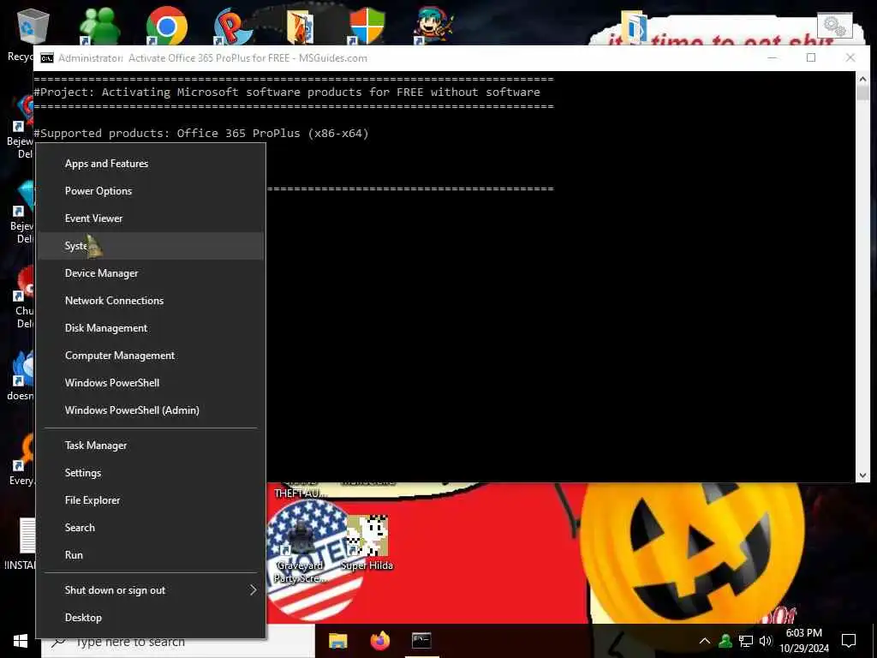Close the Command Prompt window
The width and height of the screenshot is (877, 658).
coord(850,57)
